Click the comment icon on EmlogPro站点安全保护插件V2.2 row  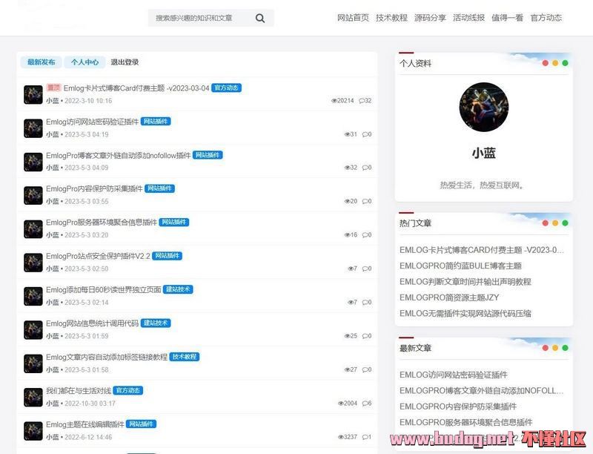[x=365, y=269]
